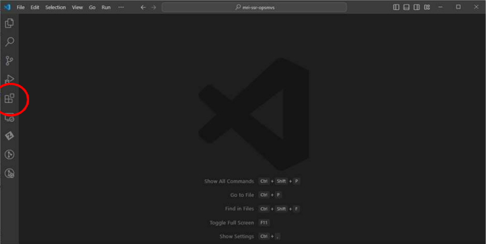Open the View menu
The image size is (486, 244).
click(x=77, y=7)
